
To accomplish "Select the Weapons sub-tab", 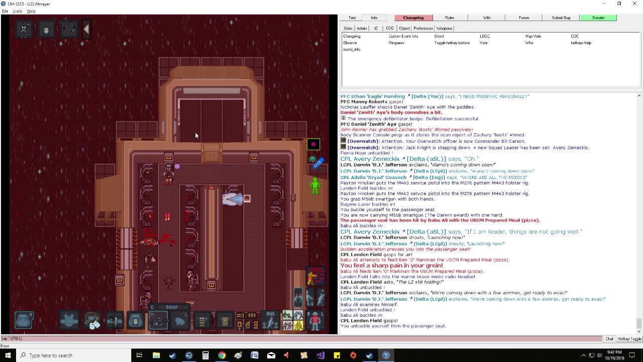I will point(444,29).
